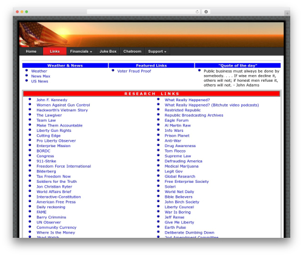Open the John F. Kennedy link
303x256 pixels.
coord(52,100)
